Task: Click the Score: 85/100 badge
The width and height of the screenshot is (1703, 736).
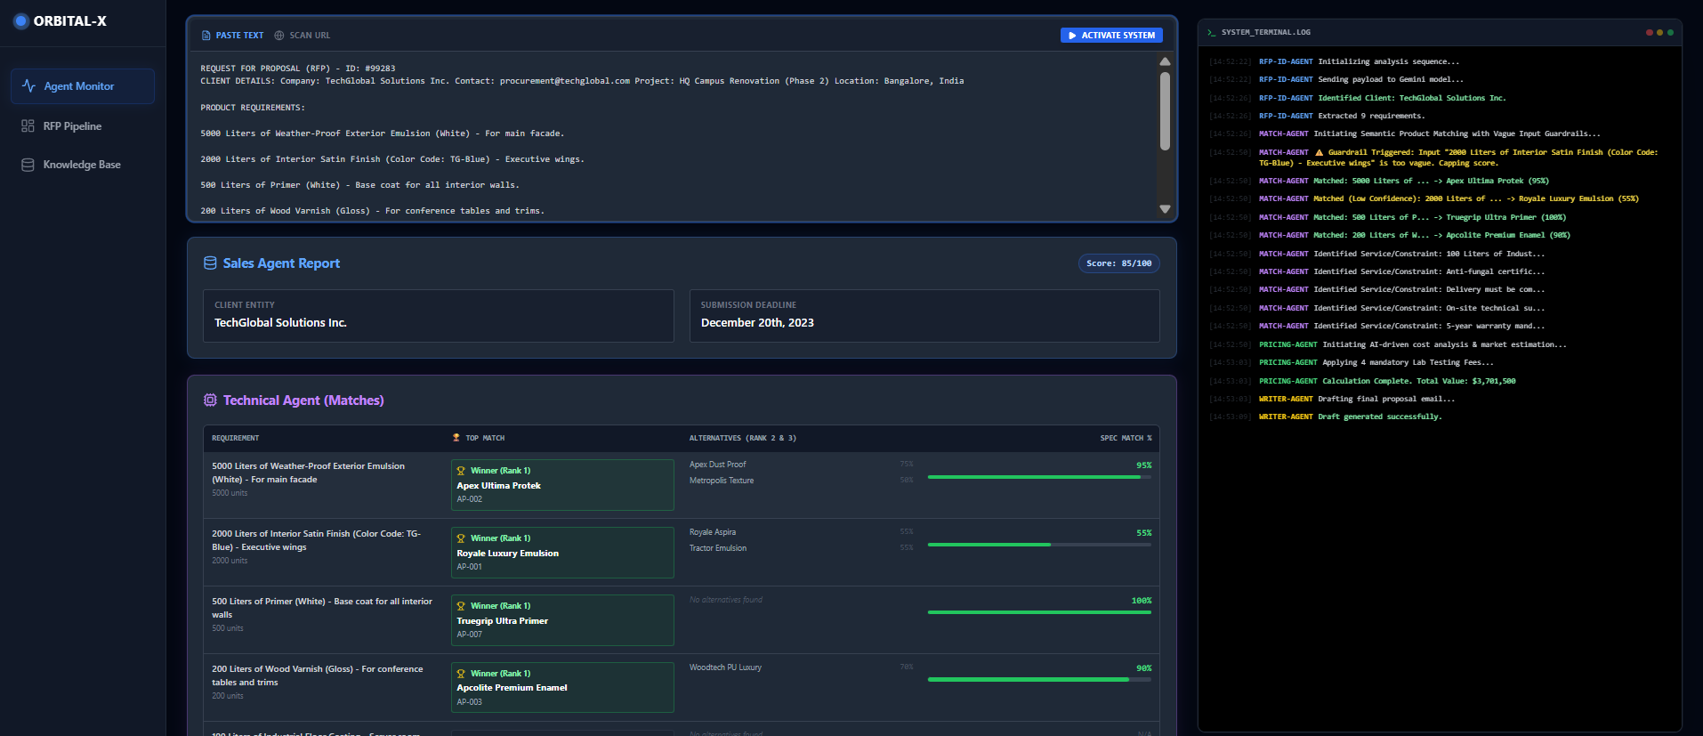Action: (1118, 263)
